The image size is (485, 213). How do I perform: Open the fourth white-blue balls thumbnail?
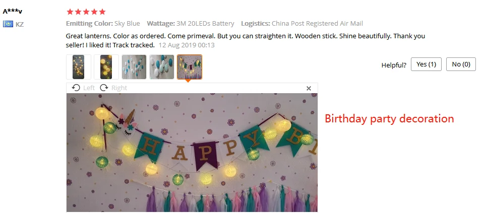162,67
